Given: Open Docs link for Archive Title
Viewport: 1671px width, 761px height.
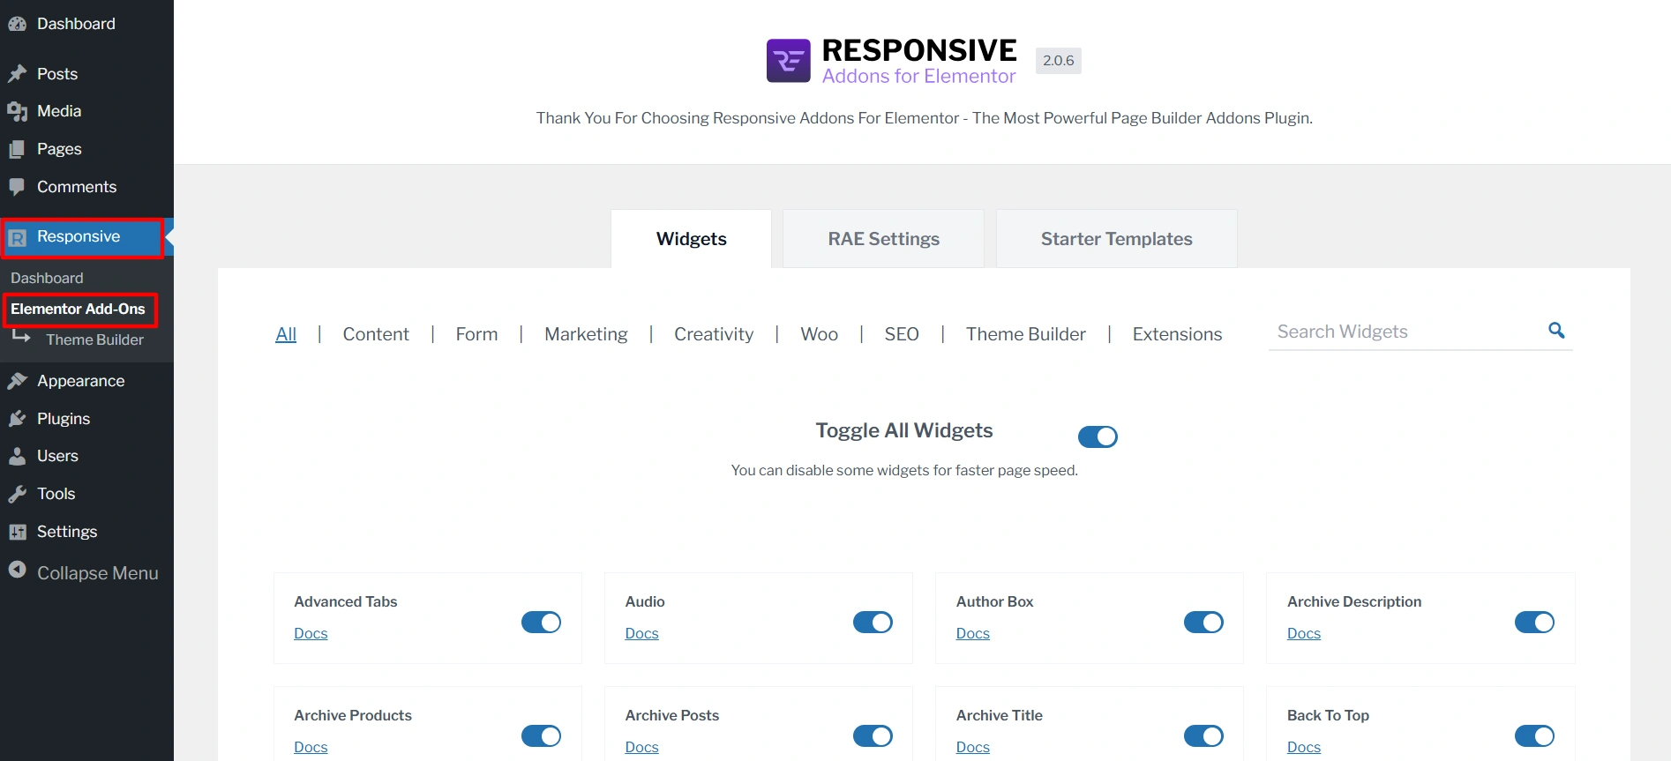Looking at the screenshot, I should [x=972, y=747].
